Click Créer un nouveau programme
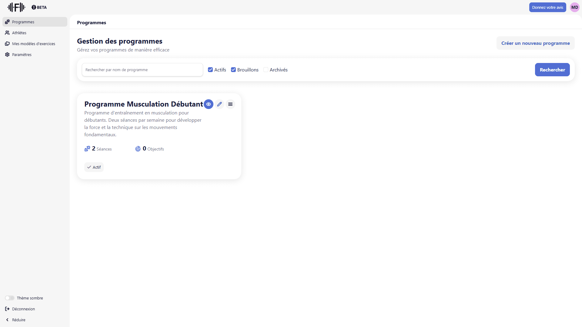582x327 pixels. pos(535,43)
